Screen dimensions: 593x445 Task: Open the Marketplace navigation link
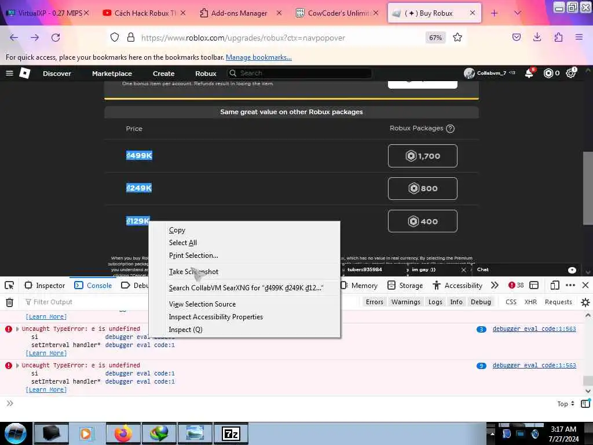click(112, 74)
